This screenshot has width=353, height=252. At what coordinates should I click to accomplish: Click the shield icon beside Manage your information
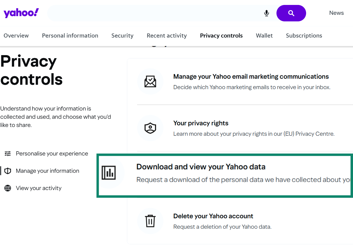(x=7, y=171)
